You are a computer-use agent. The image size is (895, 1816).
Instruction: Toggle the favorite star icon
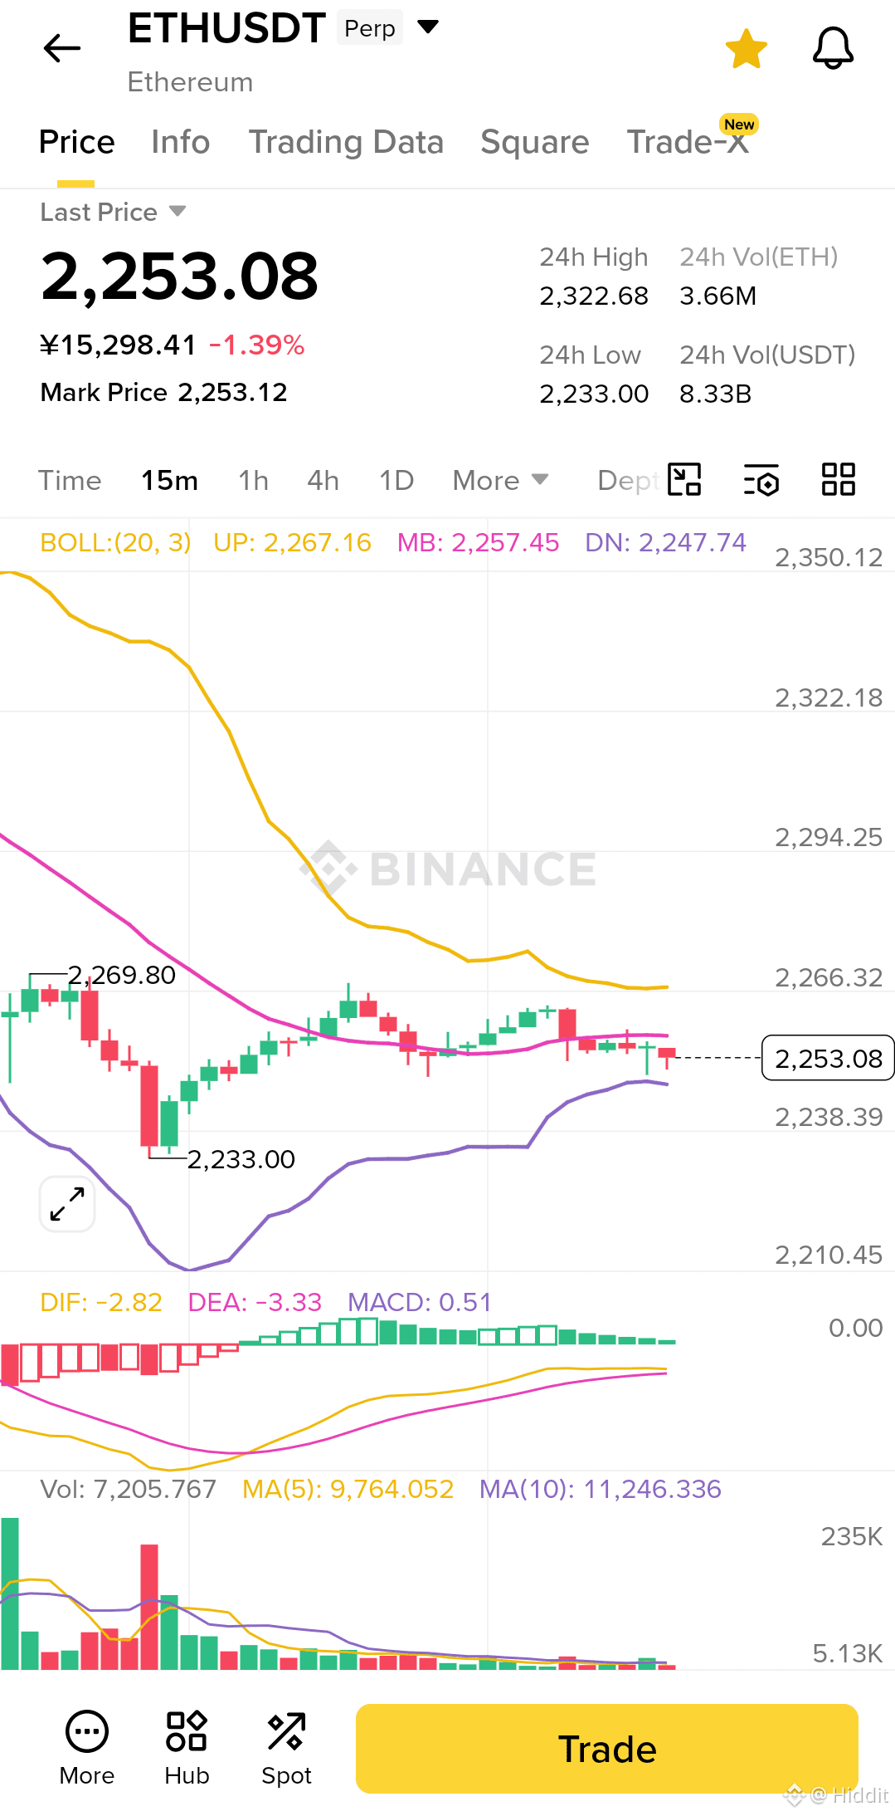747,49
